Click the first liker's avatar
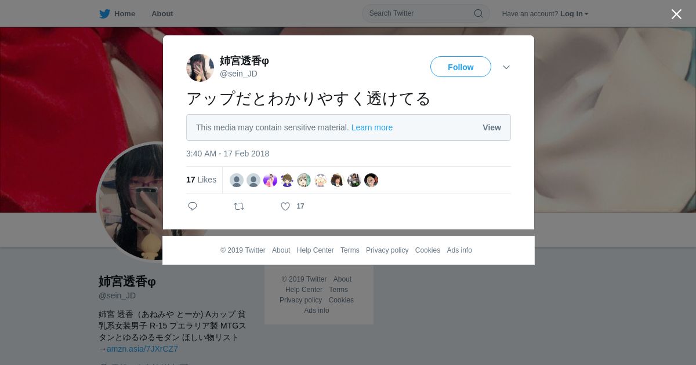696x365 pixels. tap(237, 180)
